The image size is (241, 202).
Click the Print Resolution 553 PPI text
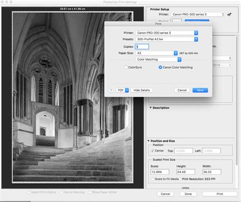[198, 179]
